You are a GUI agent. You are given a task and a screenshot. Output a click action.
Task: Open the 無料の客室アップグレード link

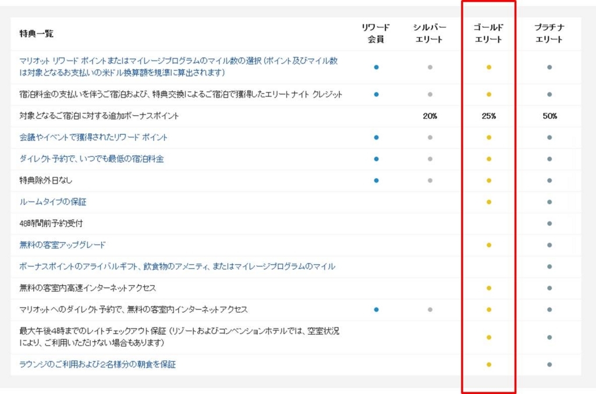62,245
